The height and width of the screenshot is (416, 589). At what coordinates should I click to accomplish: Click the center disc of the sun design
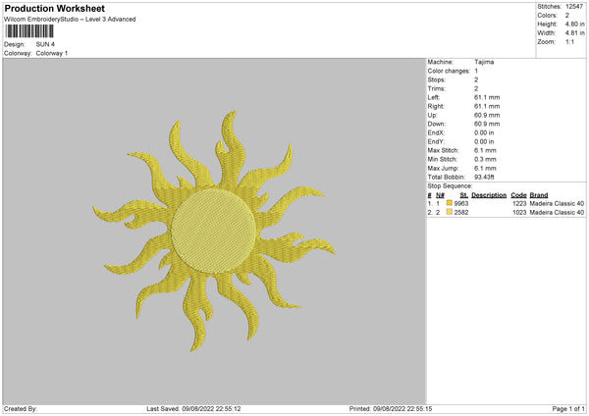(212, 232)
